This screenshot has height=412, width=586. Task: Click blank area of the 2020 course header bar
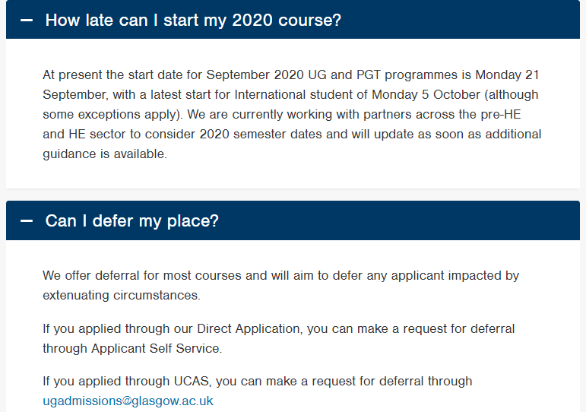[x=460, y=21]
